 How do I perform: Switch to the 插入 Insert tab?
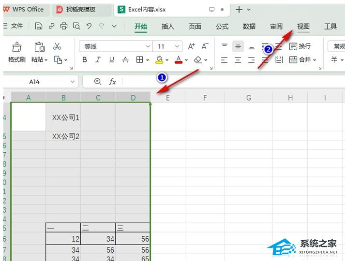pyautogui.click(x=168, y=27)
